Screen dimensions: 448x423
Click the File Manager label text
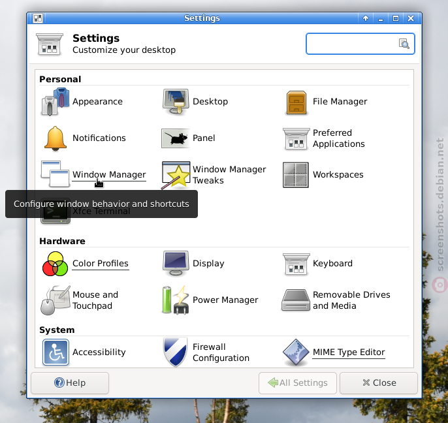340,102
